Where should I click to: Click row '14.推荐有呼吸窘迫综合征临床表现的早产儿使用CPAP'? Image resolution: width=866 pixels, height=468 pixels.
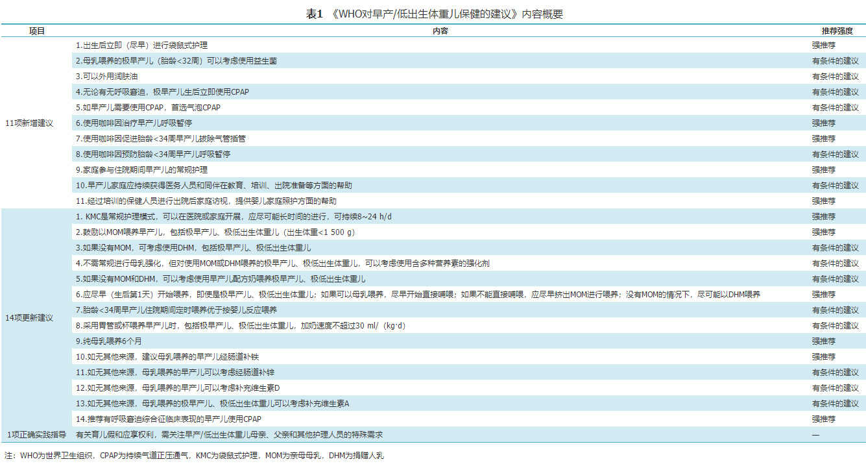[169, 419]
